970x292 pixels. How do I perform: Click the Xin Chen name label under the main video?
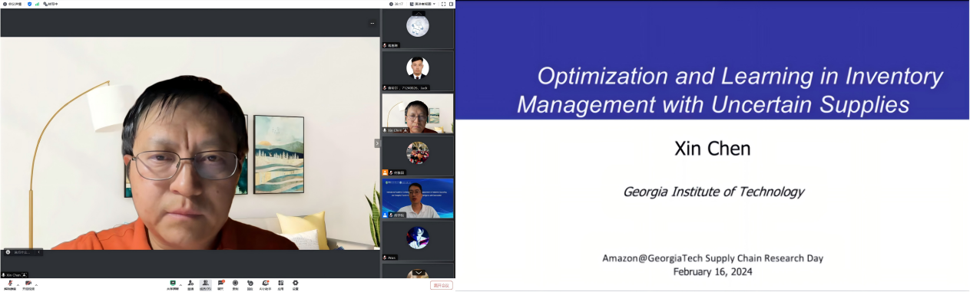pos(15,274)
